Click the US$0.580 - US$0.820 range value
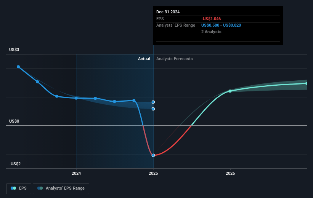Screen dimensions: 313x198 221,26
